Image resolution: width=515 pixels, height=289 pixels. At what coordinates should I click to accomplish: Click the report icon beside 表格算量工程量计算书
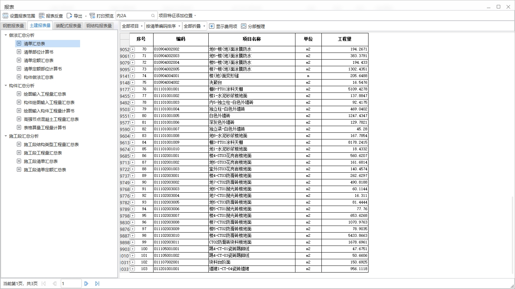pos(19,128)
